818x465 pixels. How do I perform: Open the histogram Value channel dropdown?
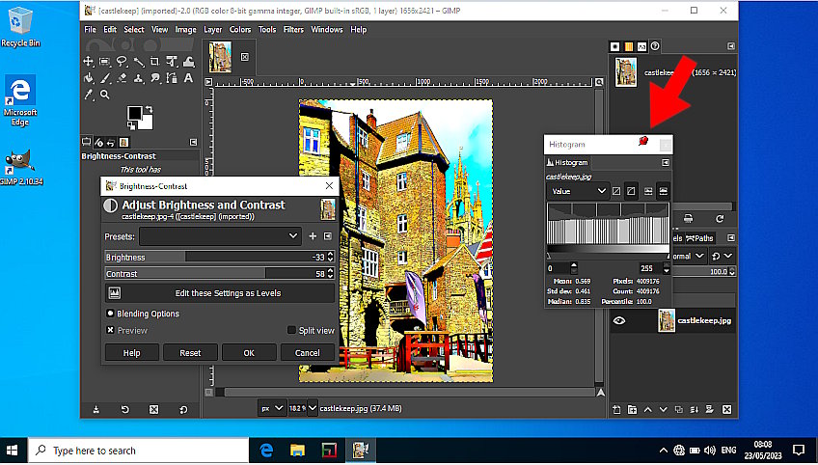(578, 191)
